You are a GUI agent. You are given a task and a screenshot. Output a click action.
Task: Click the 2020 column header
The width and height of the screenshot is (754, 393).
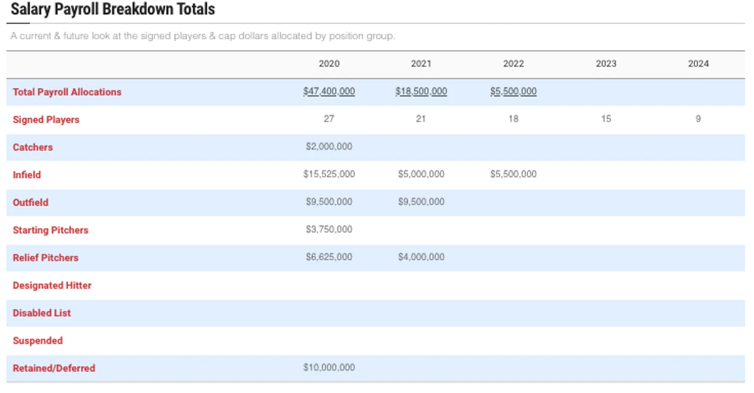click(329, 63)
